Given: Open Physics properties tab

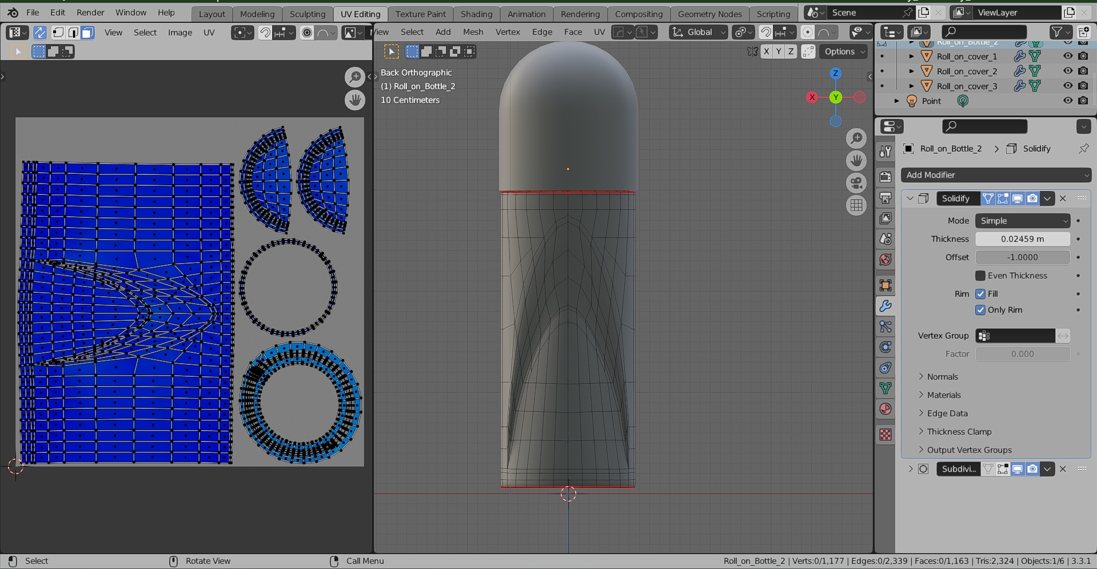Looking at the screenshot, I should coord(885,347).
